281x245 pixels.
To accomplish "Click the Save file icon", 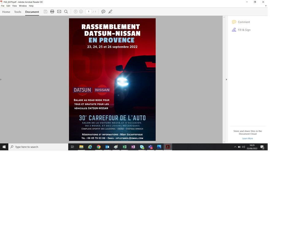I will pos(45,12).
